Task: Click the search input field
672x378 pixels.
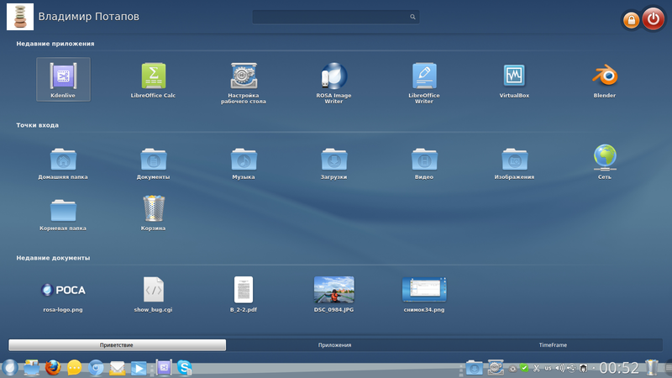Action: (x=335, y=17)
